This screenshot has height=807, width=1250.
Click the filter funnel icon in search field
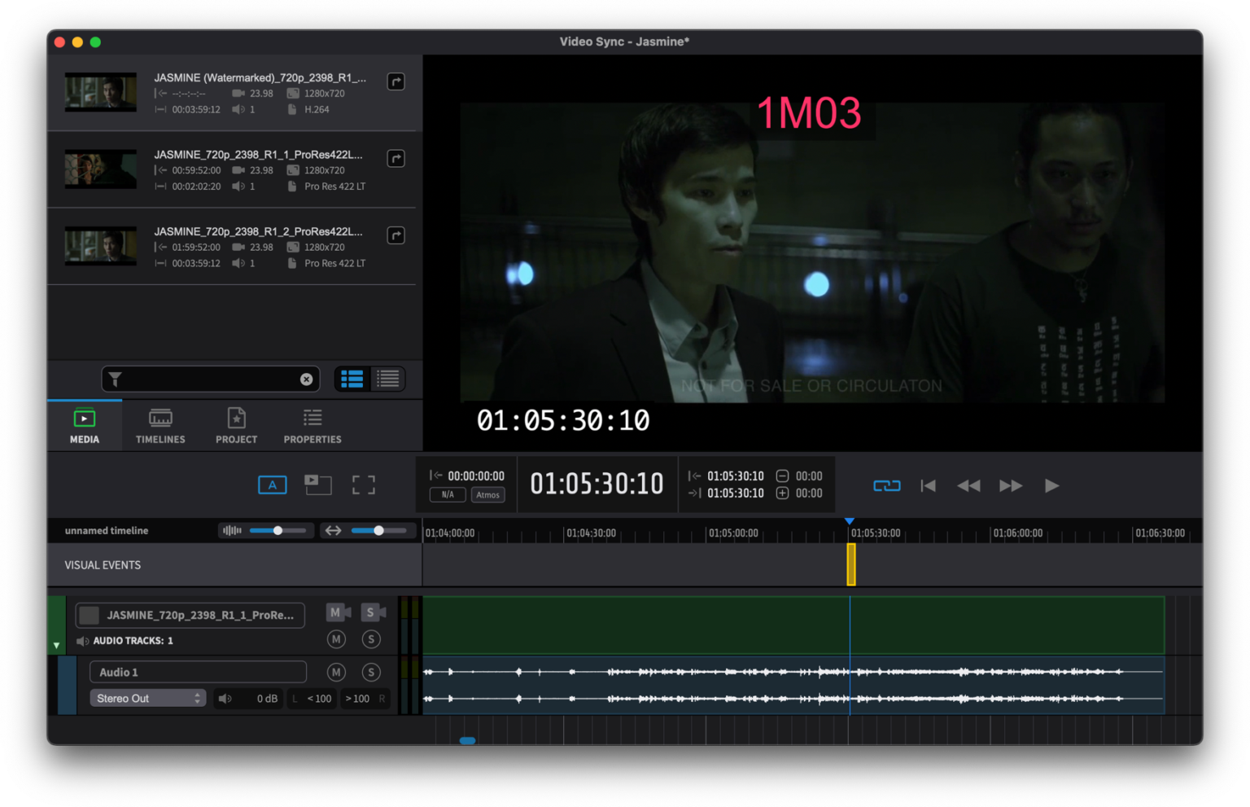[x=115, y=379]
